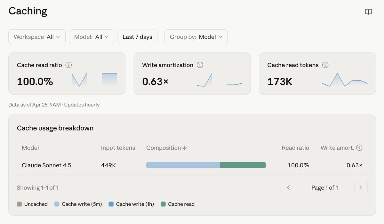
Task: Click the Composition bar for Claude Sonnet 4.5
Action: click(206, 165)
